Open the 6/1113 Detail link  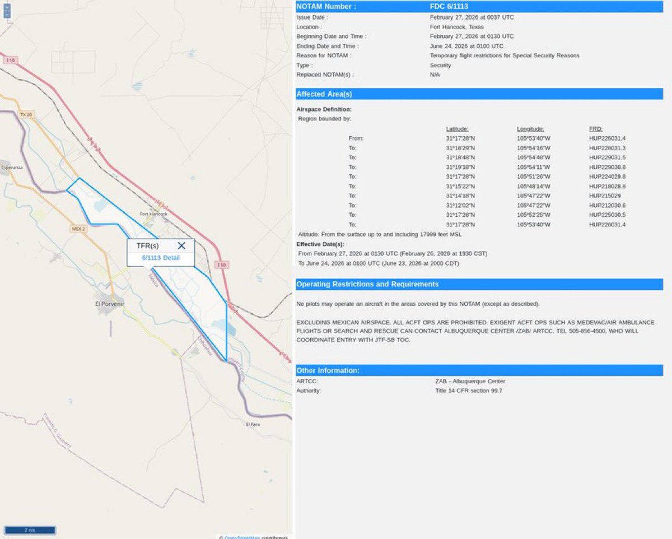tap(161, 258)
